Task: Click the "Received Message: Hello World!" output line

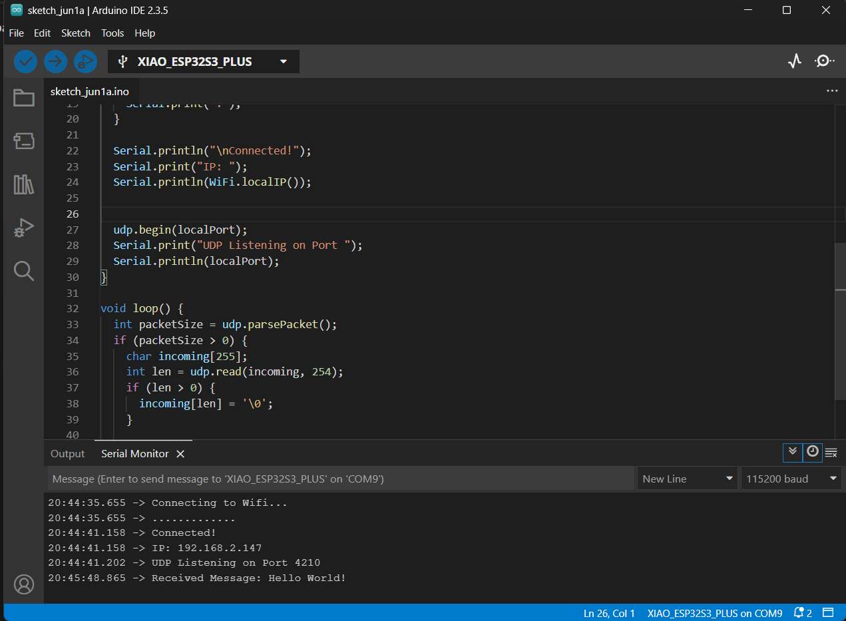Action: coord(197,578)
